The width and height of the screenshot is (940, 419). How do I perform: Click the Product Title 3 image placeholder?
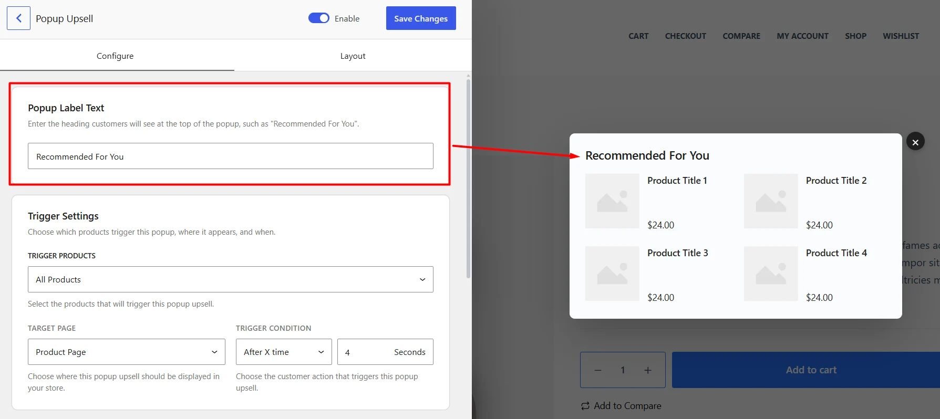(612, 274)
